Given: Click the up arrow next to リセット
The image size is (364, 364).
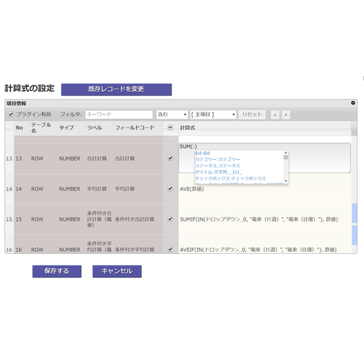Looking at the screenshot, I should [x=275, y=115].
